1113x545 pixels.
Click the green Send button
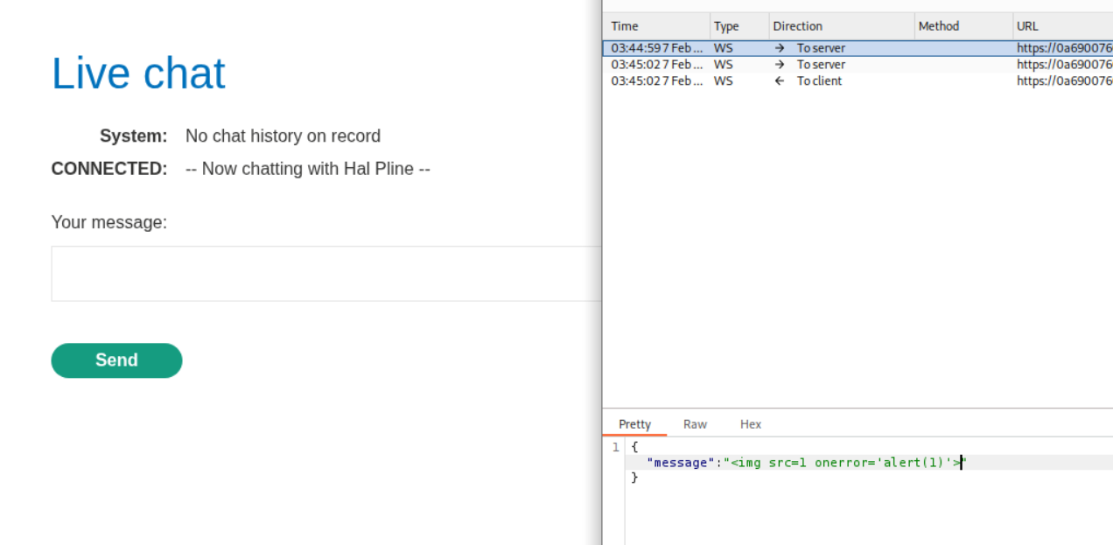(116, 360)
